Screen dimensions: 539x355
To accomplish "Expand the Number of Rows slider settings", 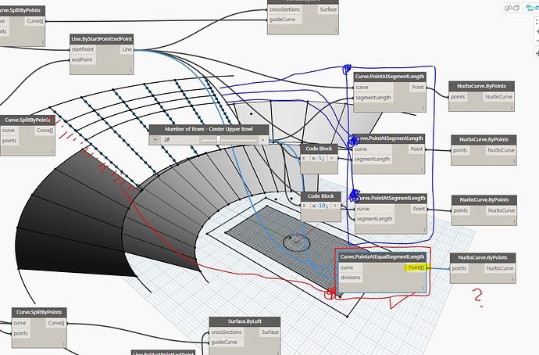I will coord(155,140).
